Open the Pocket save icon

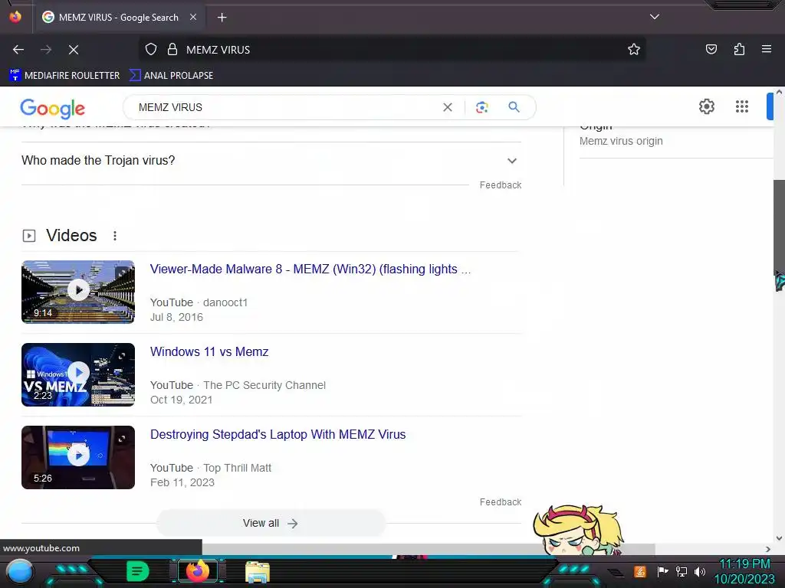(711, 49)
